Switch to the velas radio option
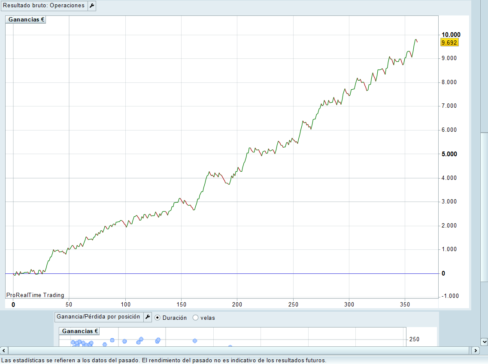Screen dimensions: 488x364 tap(196, 318)
